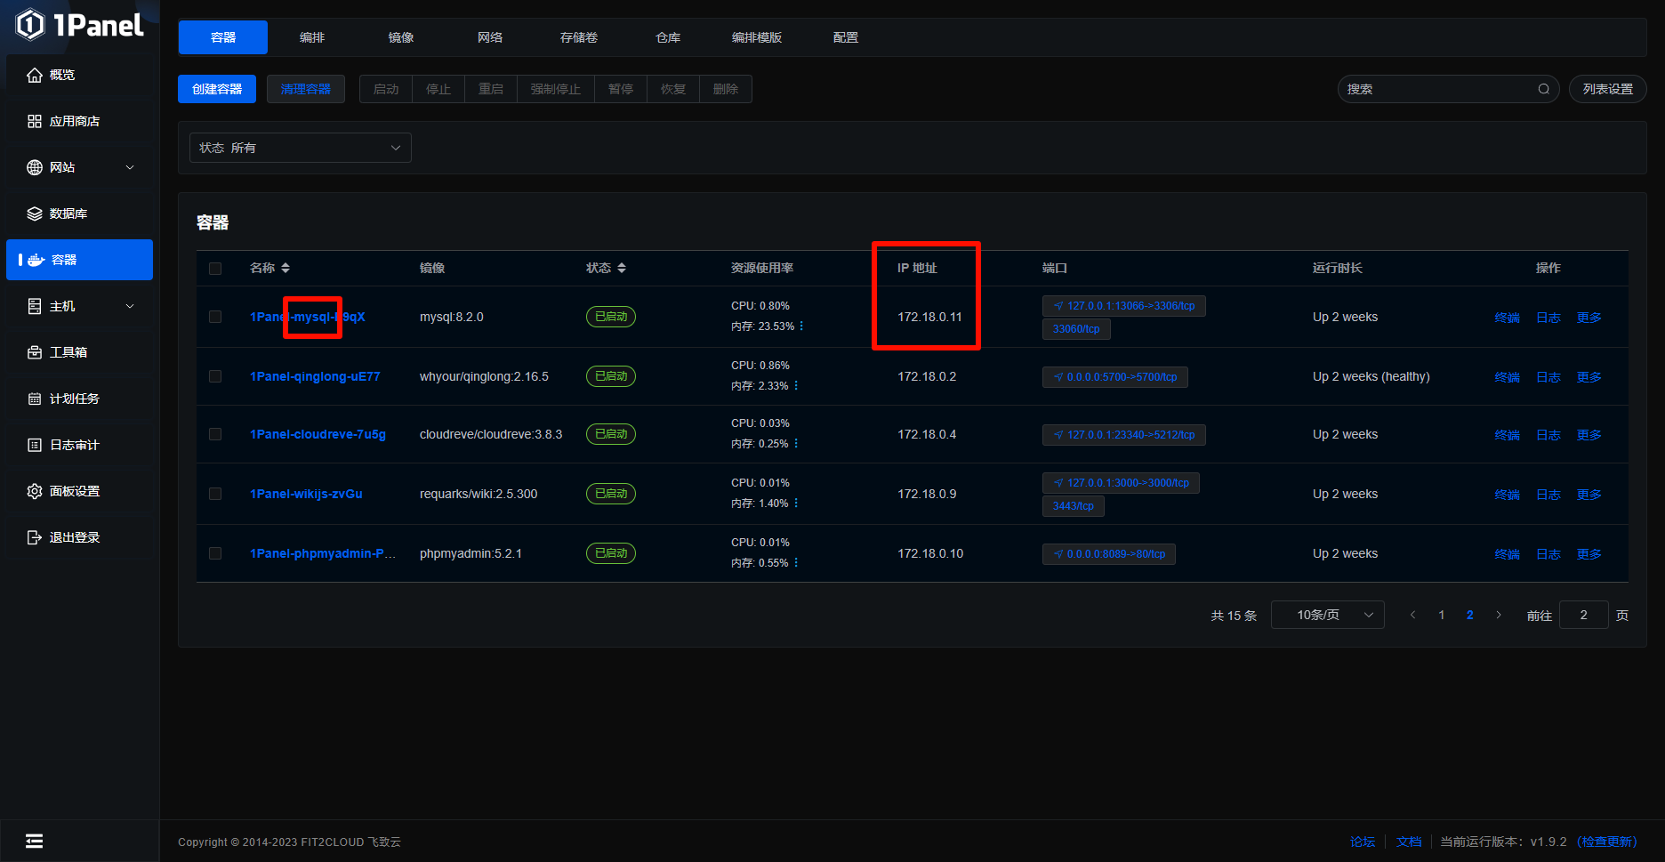Image resolution: width=1665 pixels, height=862 pixels.
Task: Switch to the 存储卷 tab
Action: point(579,37)
